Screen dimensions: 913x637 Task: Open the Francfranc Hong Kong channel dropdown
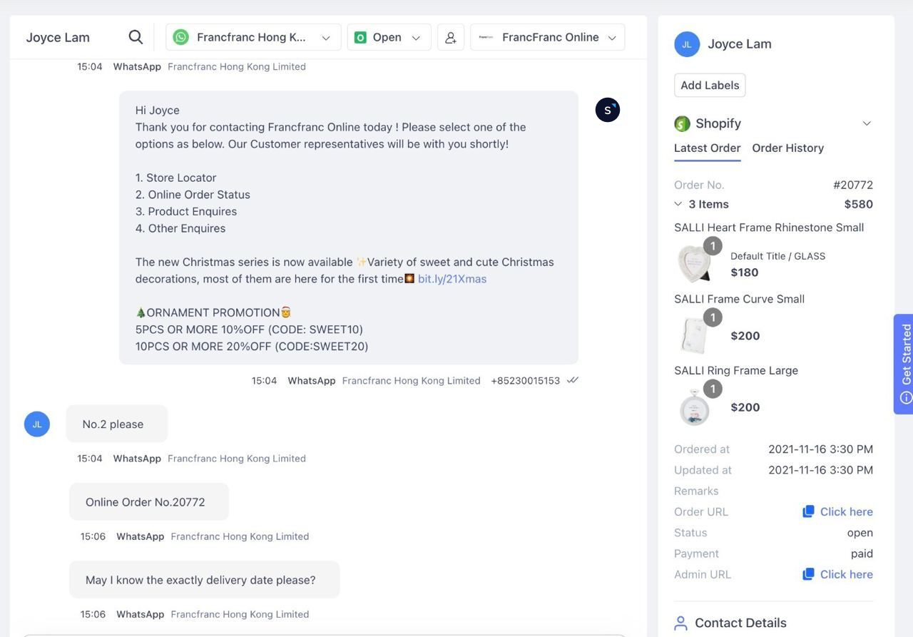tap(253, 37)
